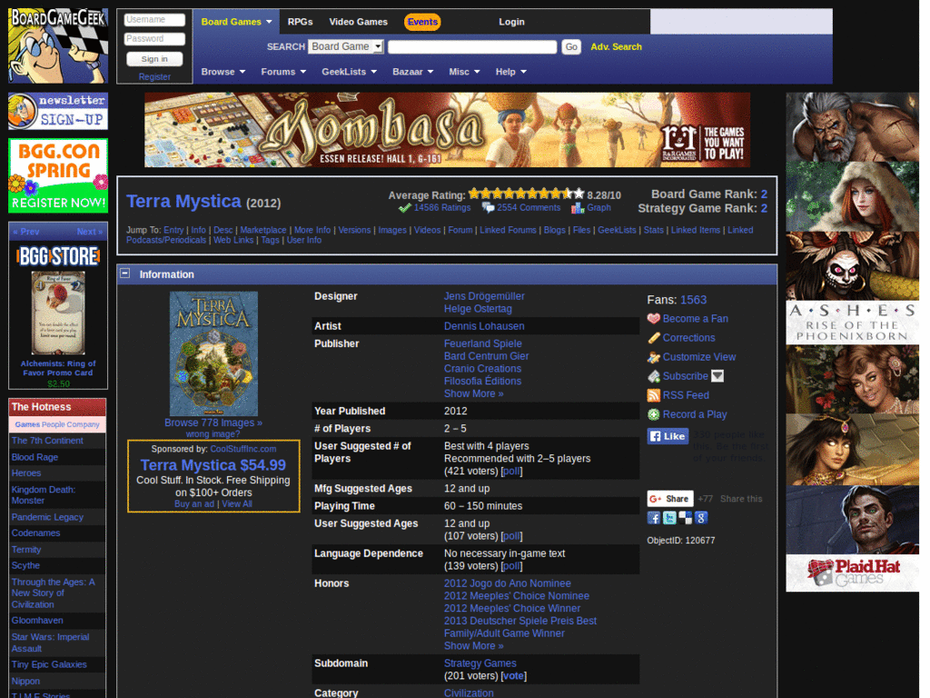Click Next in the BGG Store carousel
This screenshot has height=698, width=930.
pyautogui.click(x=90, y=232)
